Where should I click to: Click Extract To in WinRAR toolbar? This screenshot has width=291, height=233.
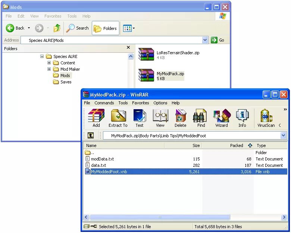118,118
